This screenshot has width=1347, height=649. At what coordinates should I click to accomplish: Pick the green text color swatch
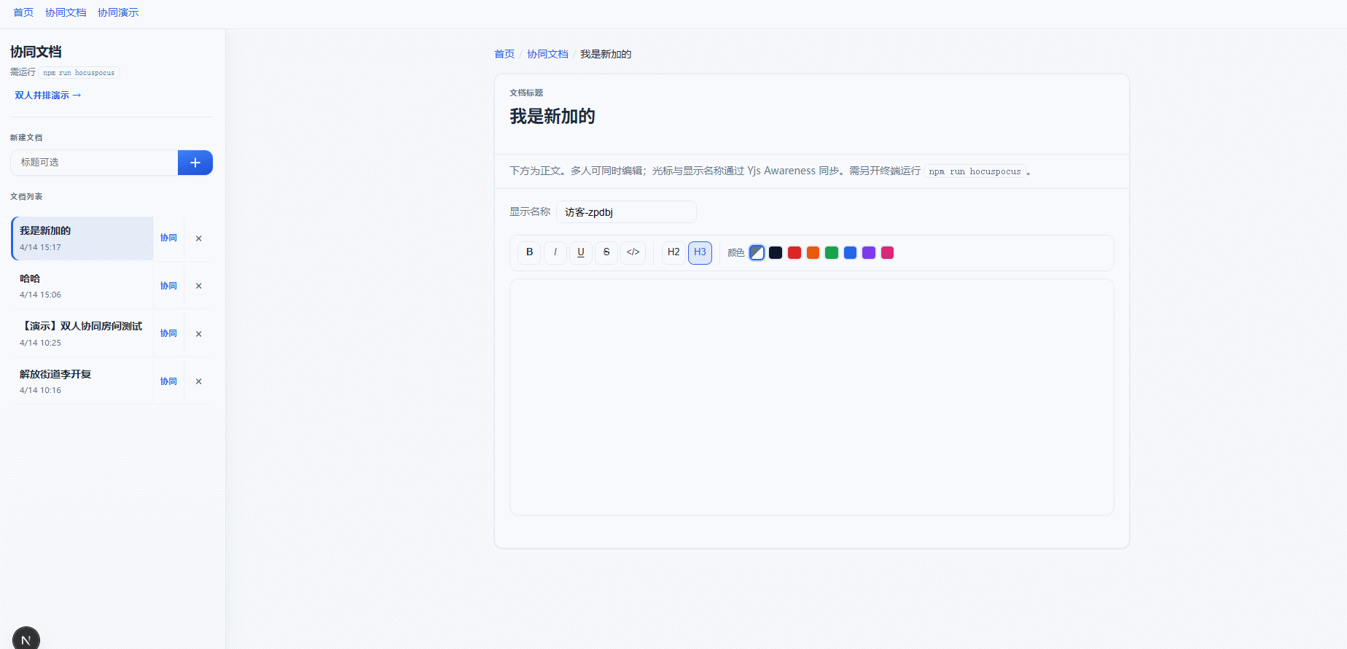tap(832, 252)
